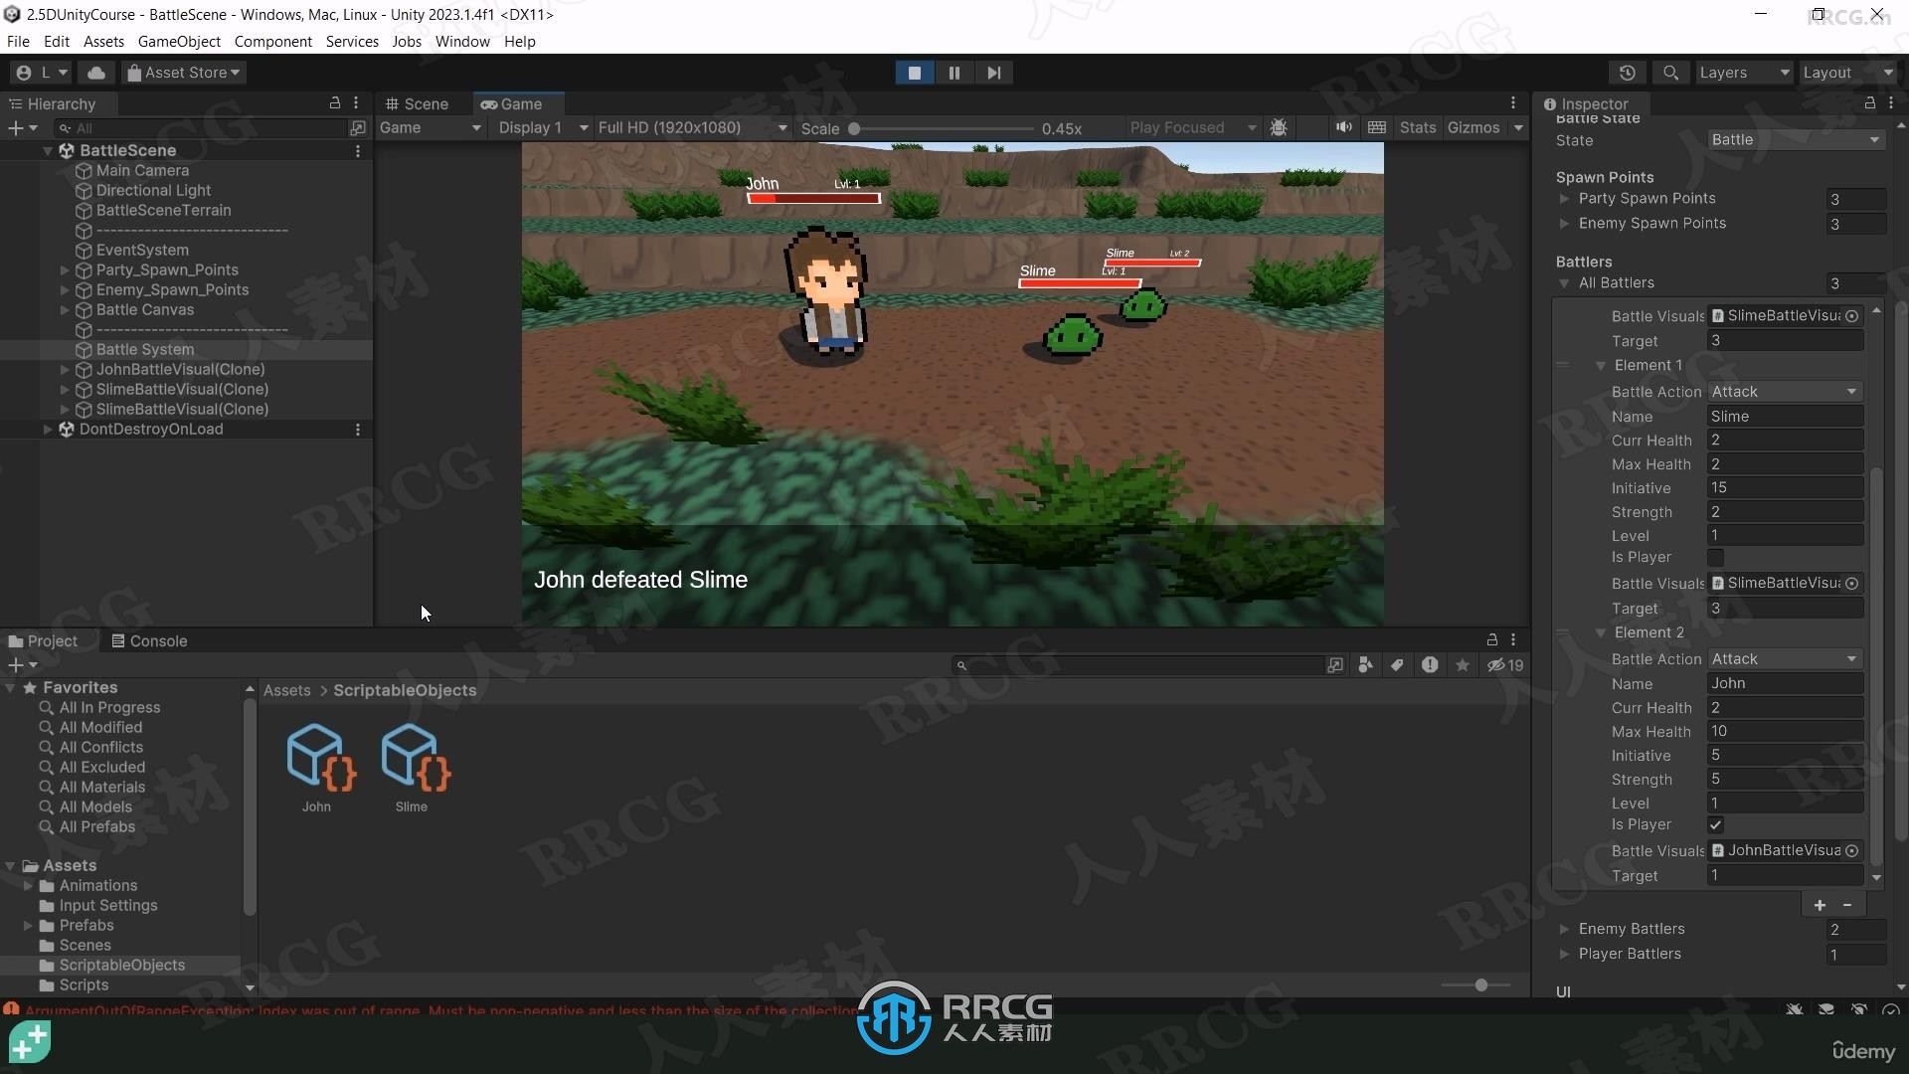The height and width of the screenshot is (1074, 1909).
Task: Select Battle Action dropdown for Element 1
Action: coord(1785,391)
